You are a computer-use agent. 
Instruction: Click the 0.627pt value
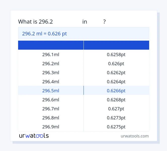116,109
